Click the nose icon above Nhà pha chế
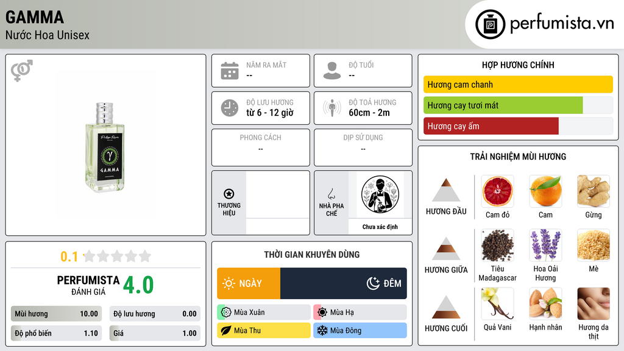This screenshot has height=351, width=624. coord(331,194)
